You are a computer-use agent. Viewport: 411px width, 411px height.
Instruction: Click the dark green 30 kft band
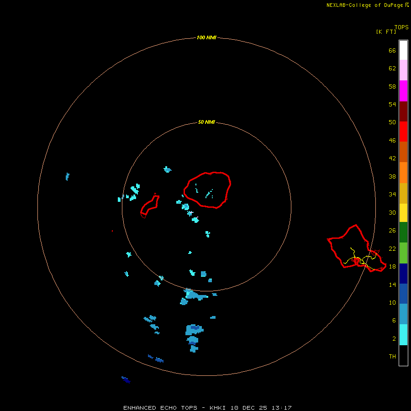pos(403,232)
